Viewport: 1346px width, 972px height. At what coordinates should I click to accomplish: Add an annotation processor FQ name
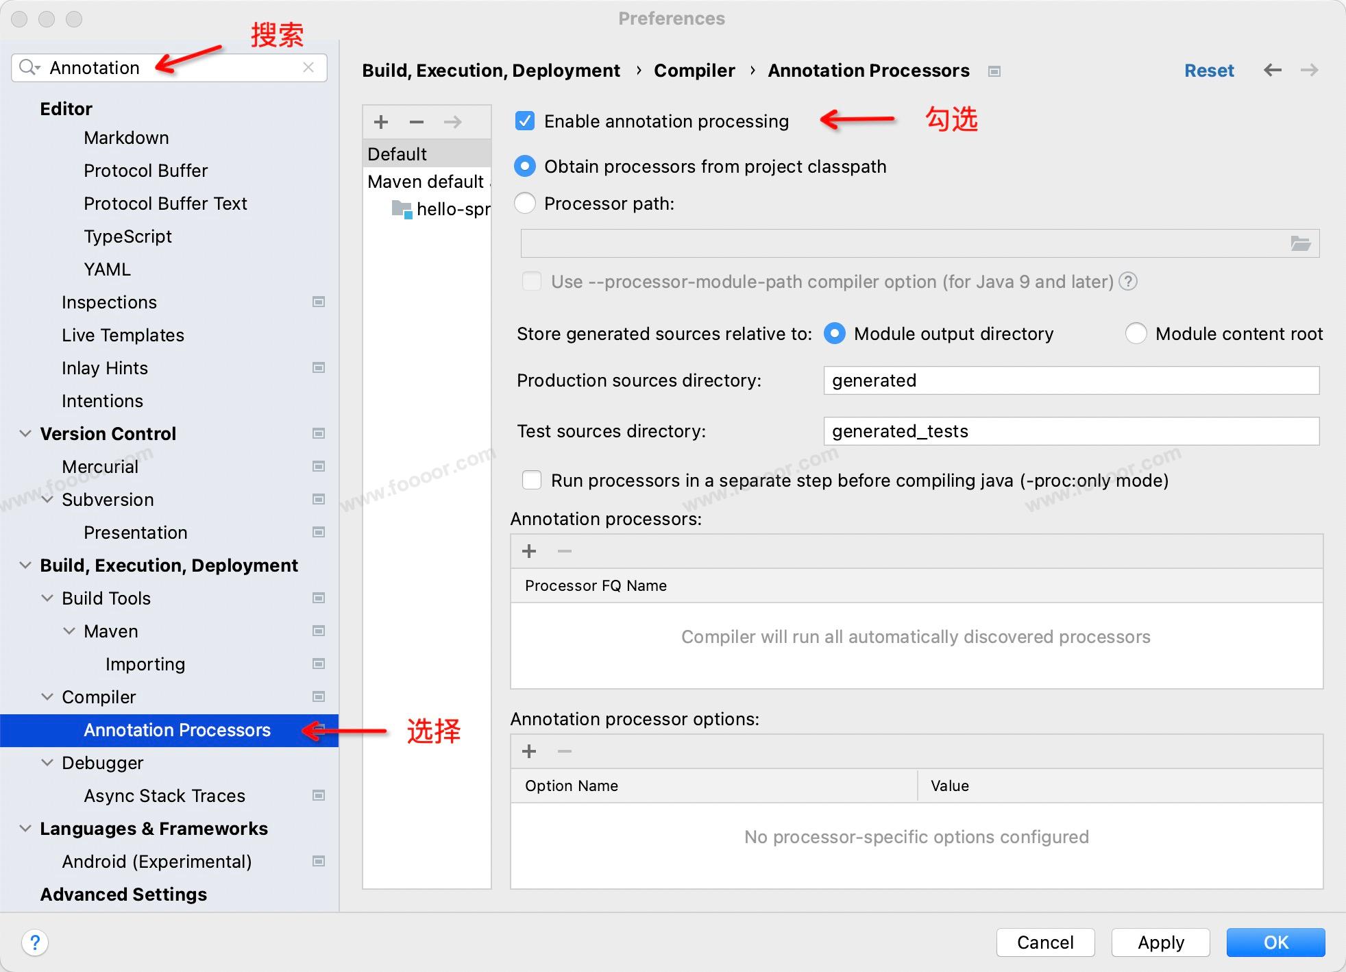(x=529, y=551)
